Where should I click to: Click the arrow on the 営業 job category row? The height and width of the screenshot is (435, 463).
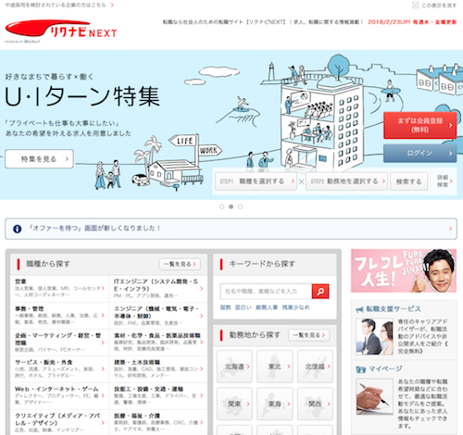pos(103,288)
